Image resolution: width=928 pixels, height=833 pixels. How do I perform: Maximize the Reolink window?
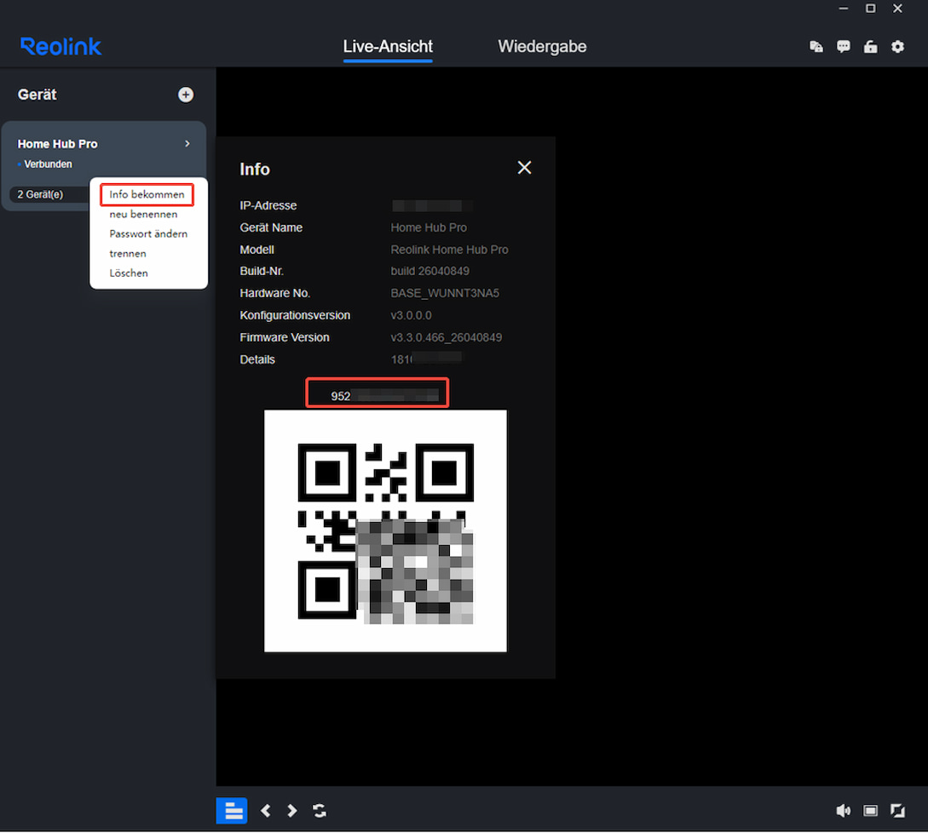tap(871, 9)
